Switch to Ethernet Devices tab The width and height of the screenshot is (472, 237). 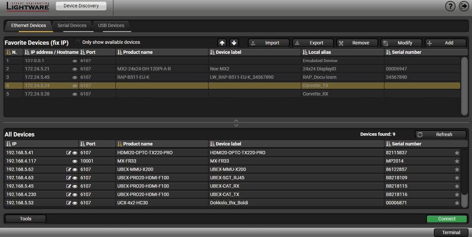(29, 25)
